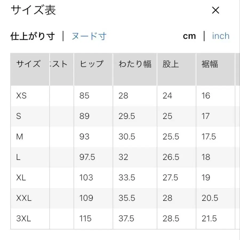Select the わたり幅 column header
The width and height of the screenshot is (240, 240).
coord(135,64)
